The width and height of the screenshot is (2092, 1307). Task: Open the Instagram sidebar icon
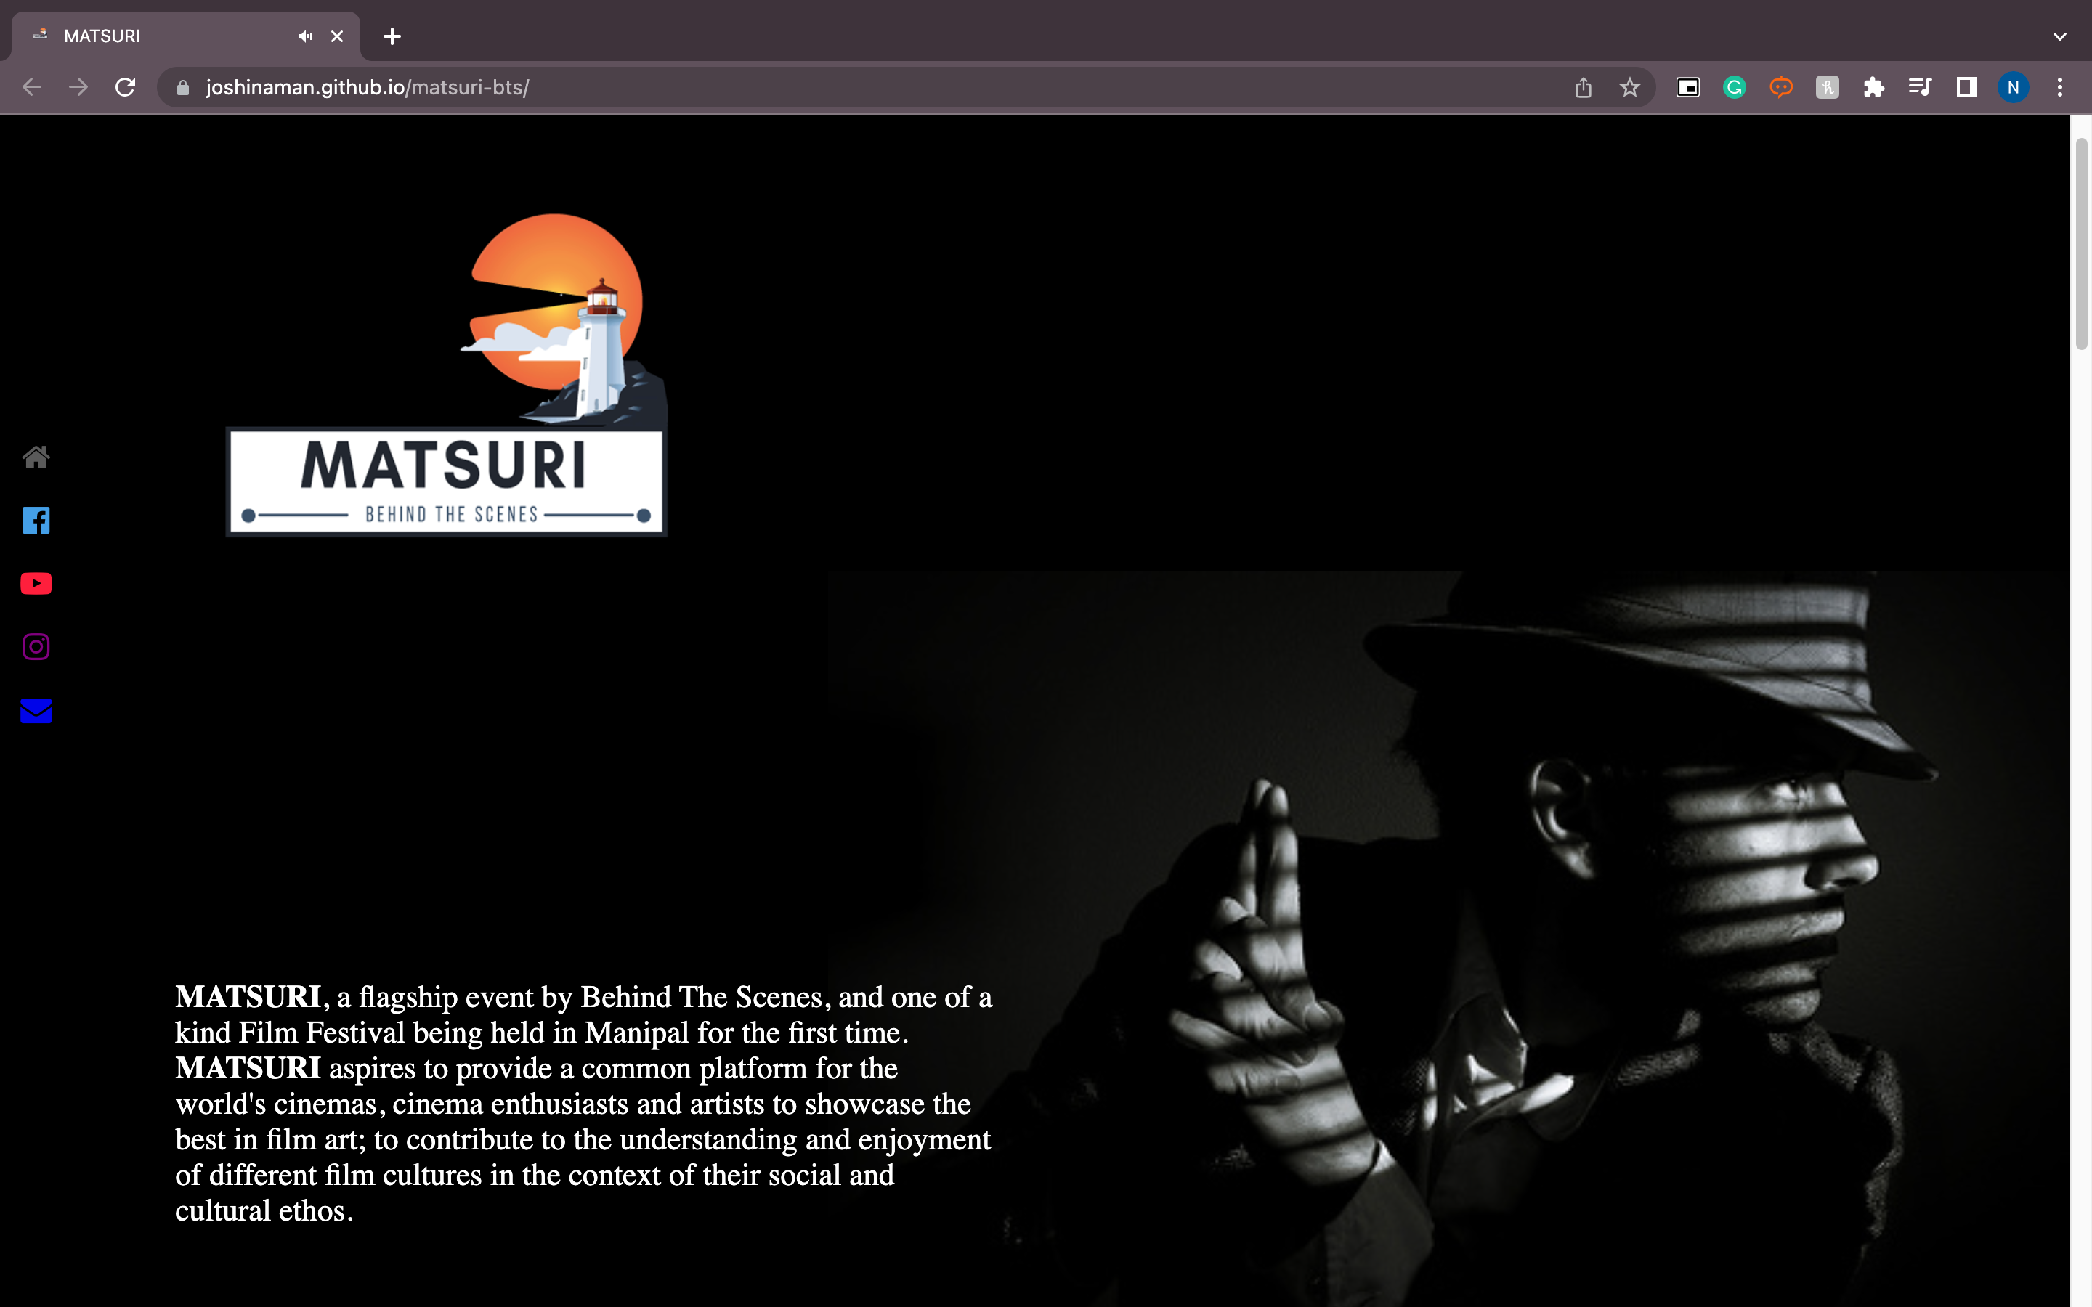click(x=36, y=646)
